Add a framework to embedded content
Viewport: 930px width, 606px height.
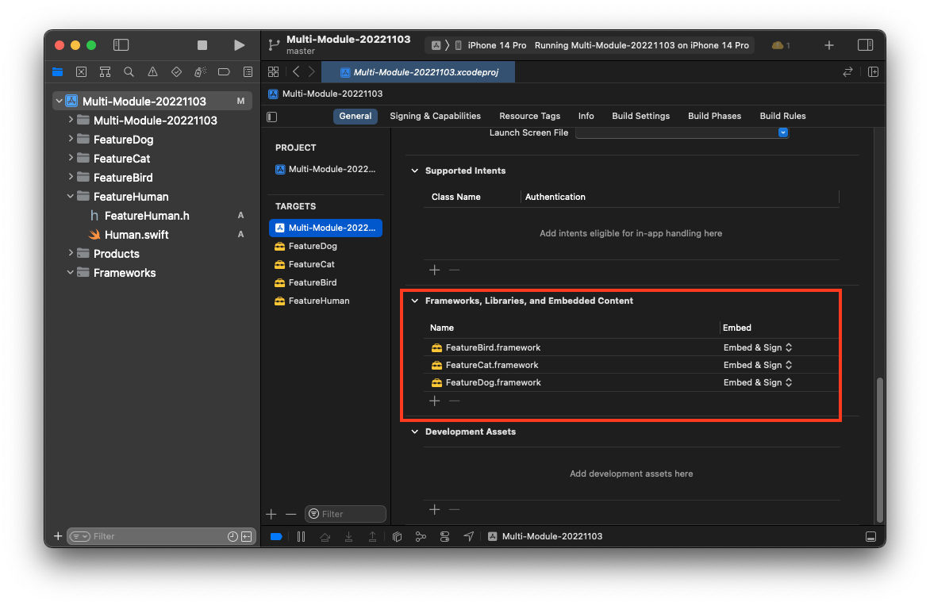pos(435,401)
